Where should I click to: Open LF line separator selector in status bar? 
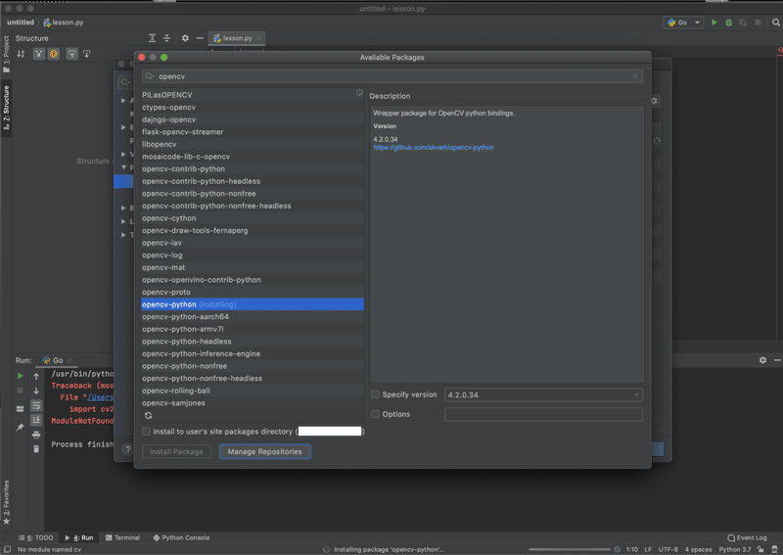pyautogui.click(x=648, y=549)
